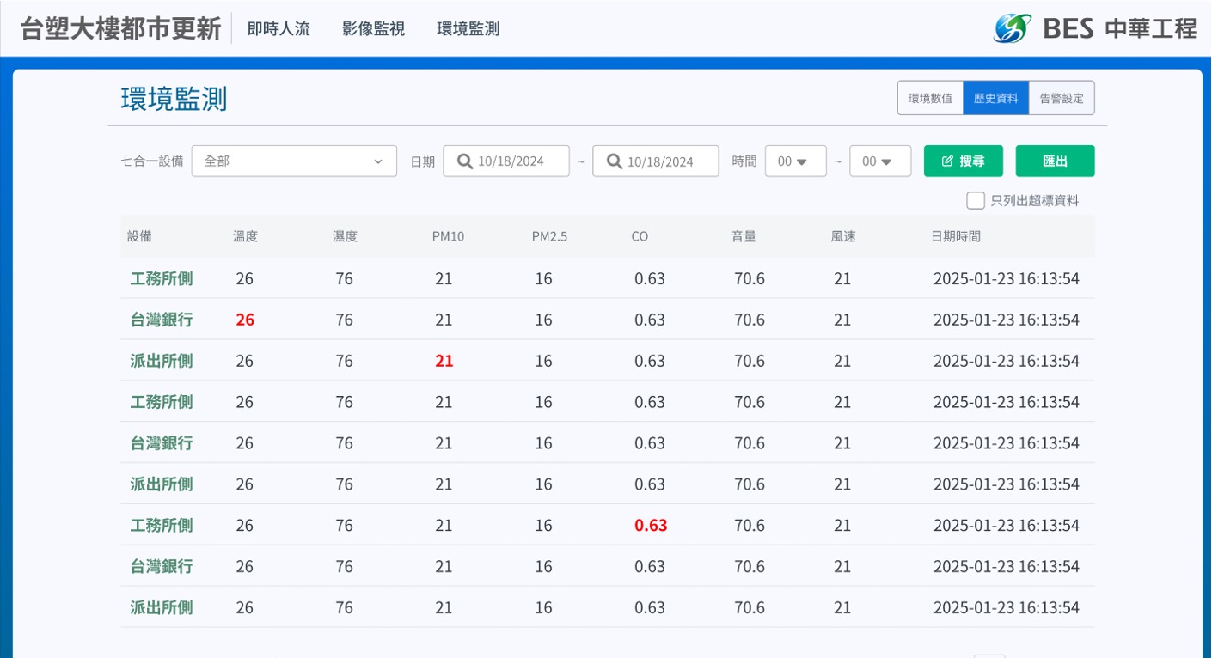Open 即時人流 in top navigation

click(x=279, y=28)
